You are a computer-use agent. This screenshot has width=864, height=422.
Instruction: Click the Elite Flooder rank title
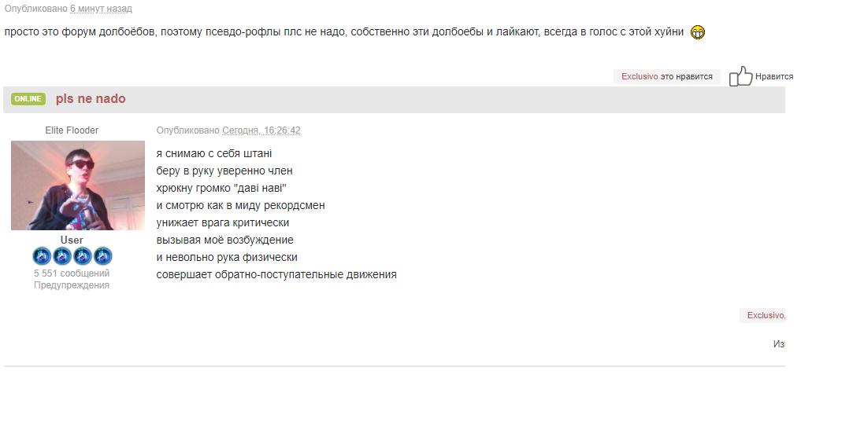[x=72, y=130]
